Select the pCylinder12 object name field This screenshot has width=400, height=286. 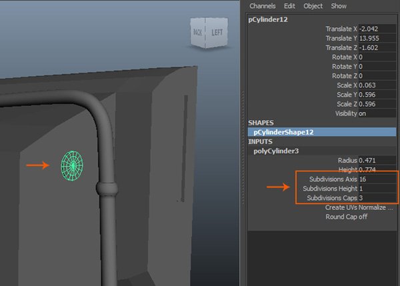pyautogui.click(x=268, y=19)
